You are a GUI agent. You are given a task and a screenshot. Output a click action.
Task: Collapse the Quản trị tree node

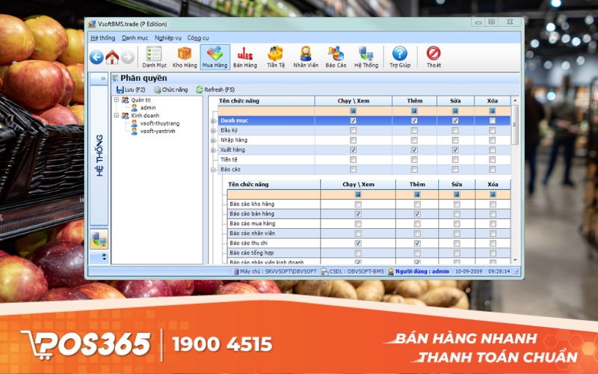tap(117, 99)
